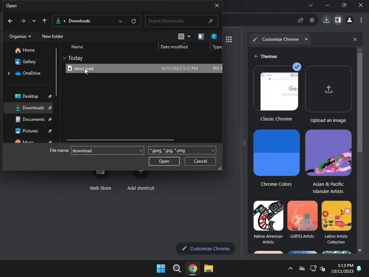
Task: Select Documents in quick access
Action: pyautogui.click(x=30, y=119)
